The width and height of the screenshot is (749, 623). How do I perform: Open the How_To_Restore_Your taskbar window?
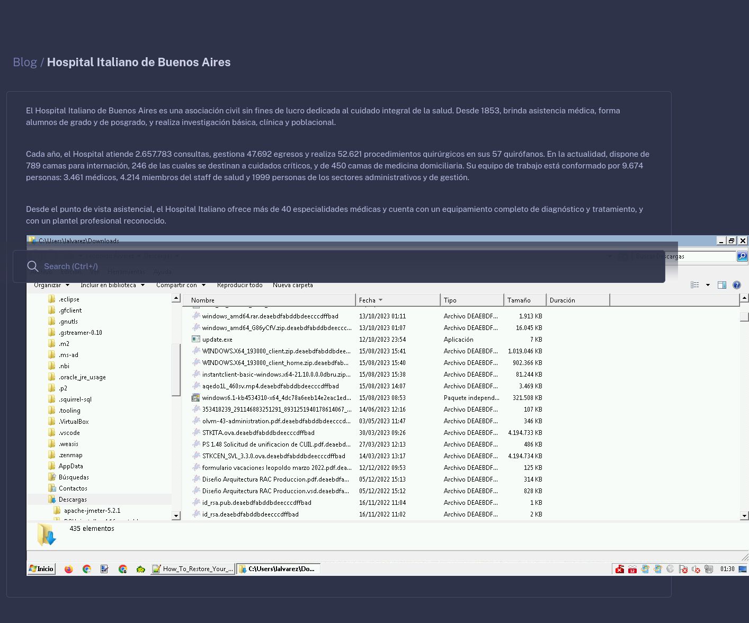tap(192, 569)
